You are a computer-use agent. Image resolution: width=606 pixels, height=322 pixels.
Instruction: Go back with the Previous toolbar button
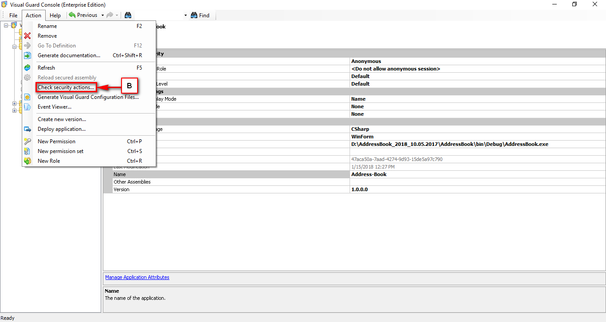point(83,15)
